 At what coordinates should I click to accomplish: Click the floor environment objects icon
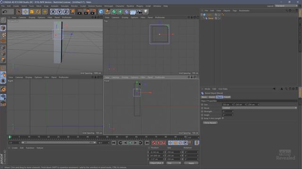click(133, 12)
